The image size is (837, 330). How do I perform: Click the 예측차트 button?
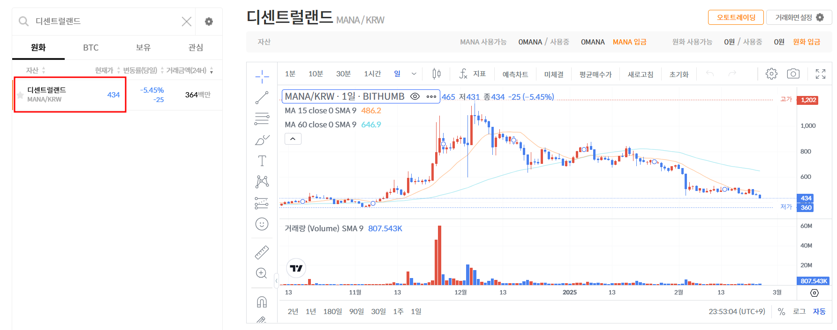click(x=515, y=74)
